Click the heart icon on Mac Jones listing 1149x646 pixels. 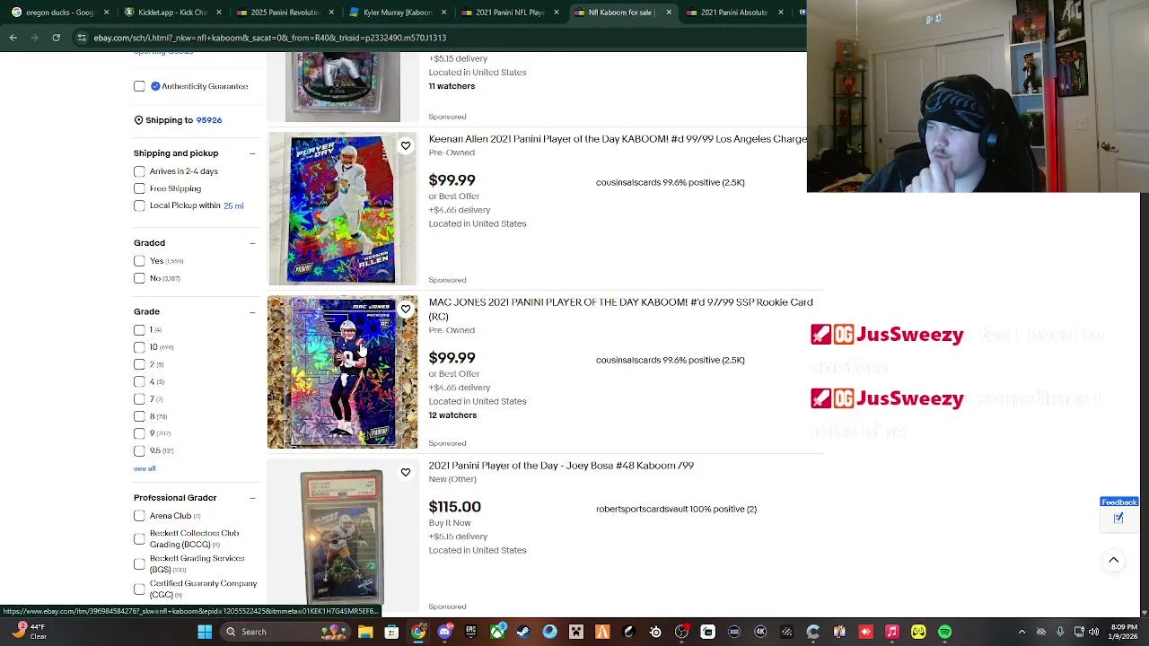pyautogui.click(x=406, y=309)
